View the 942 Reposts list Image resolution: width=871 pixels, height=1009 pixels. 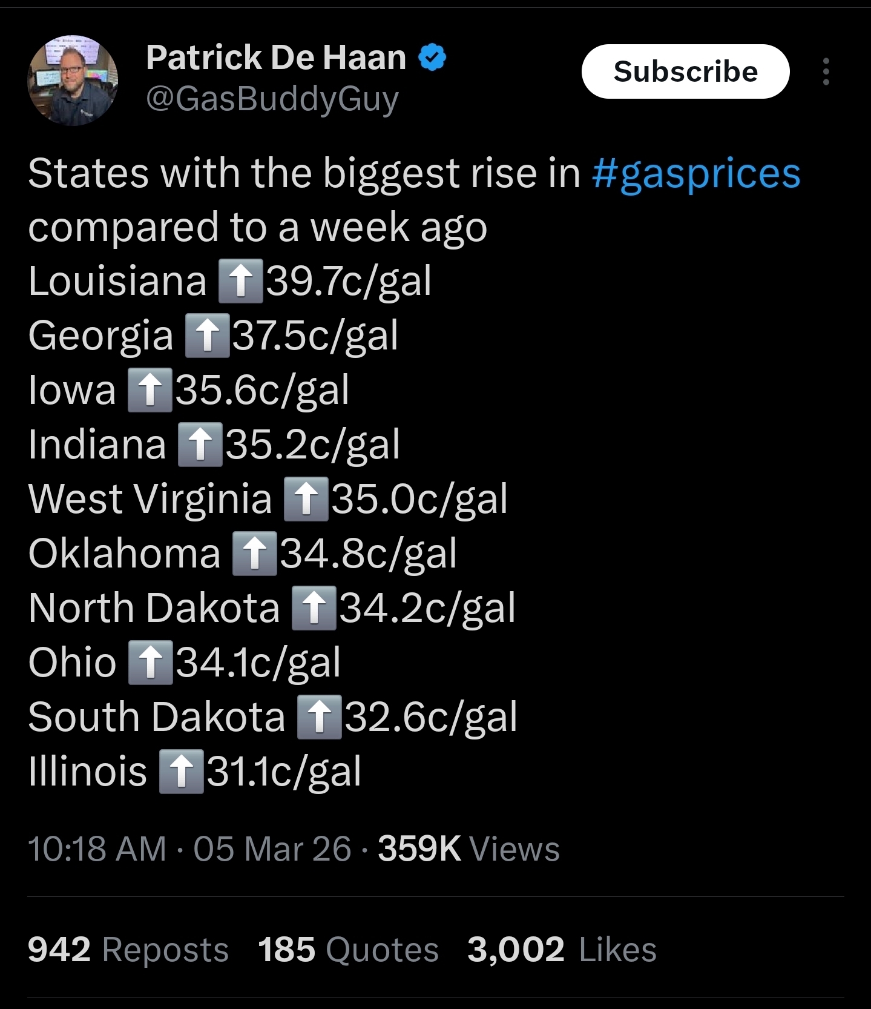tap(128, 949)
